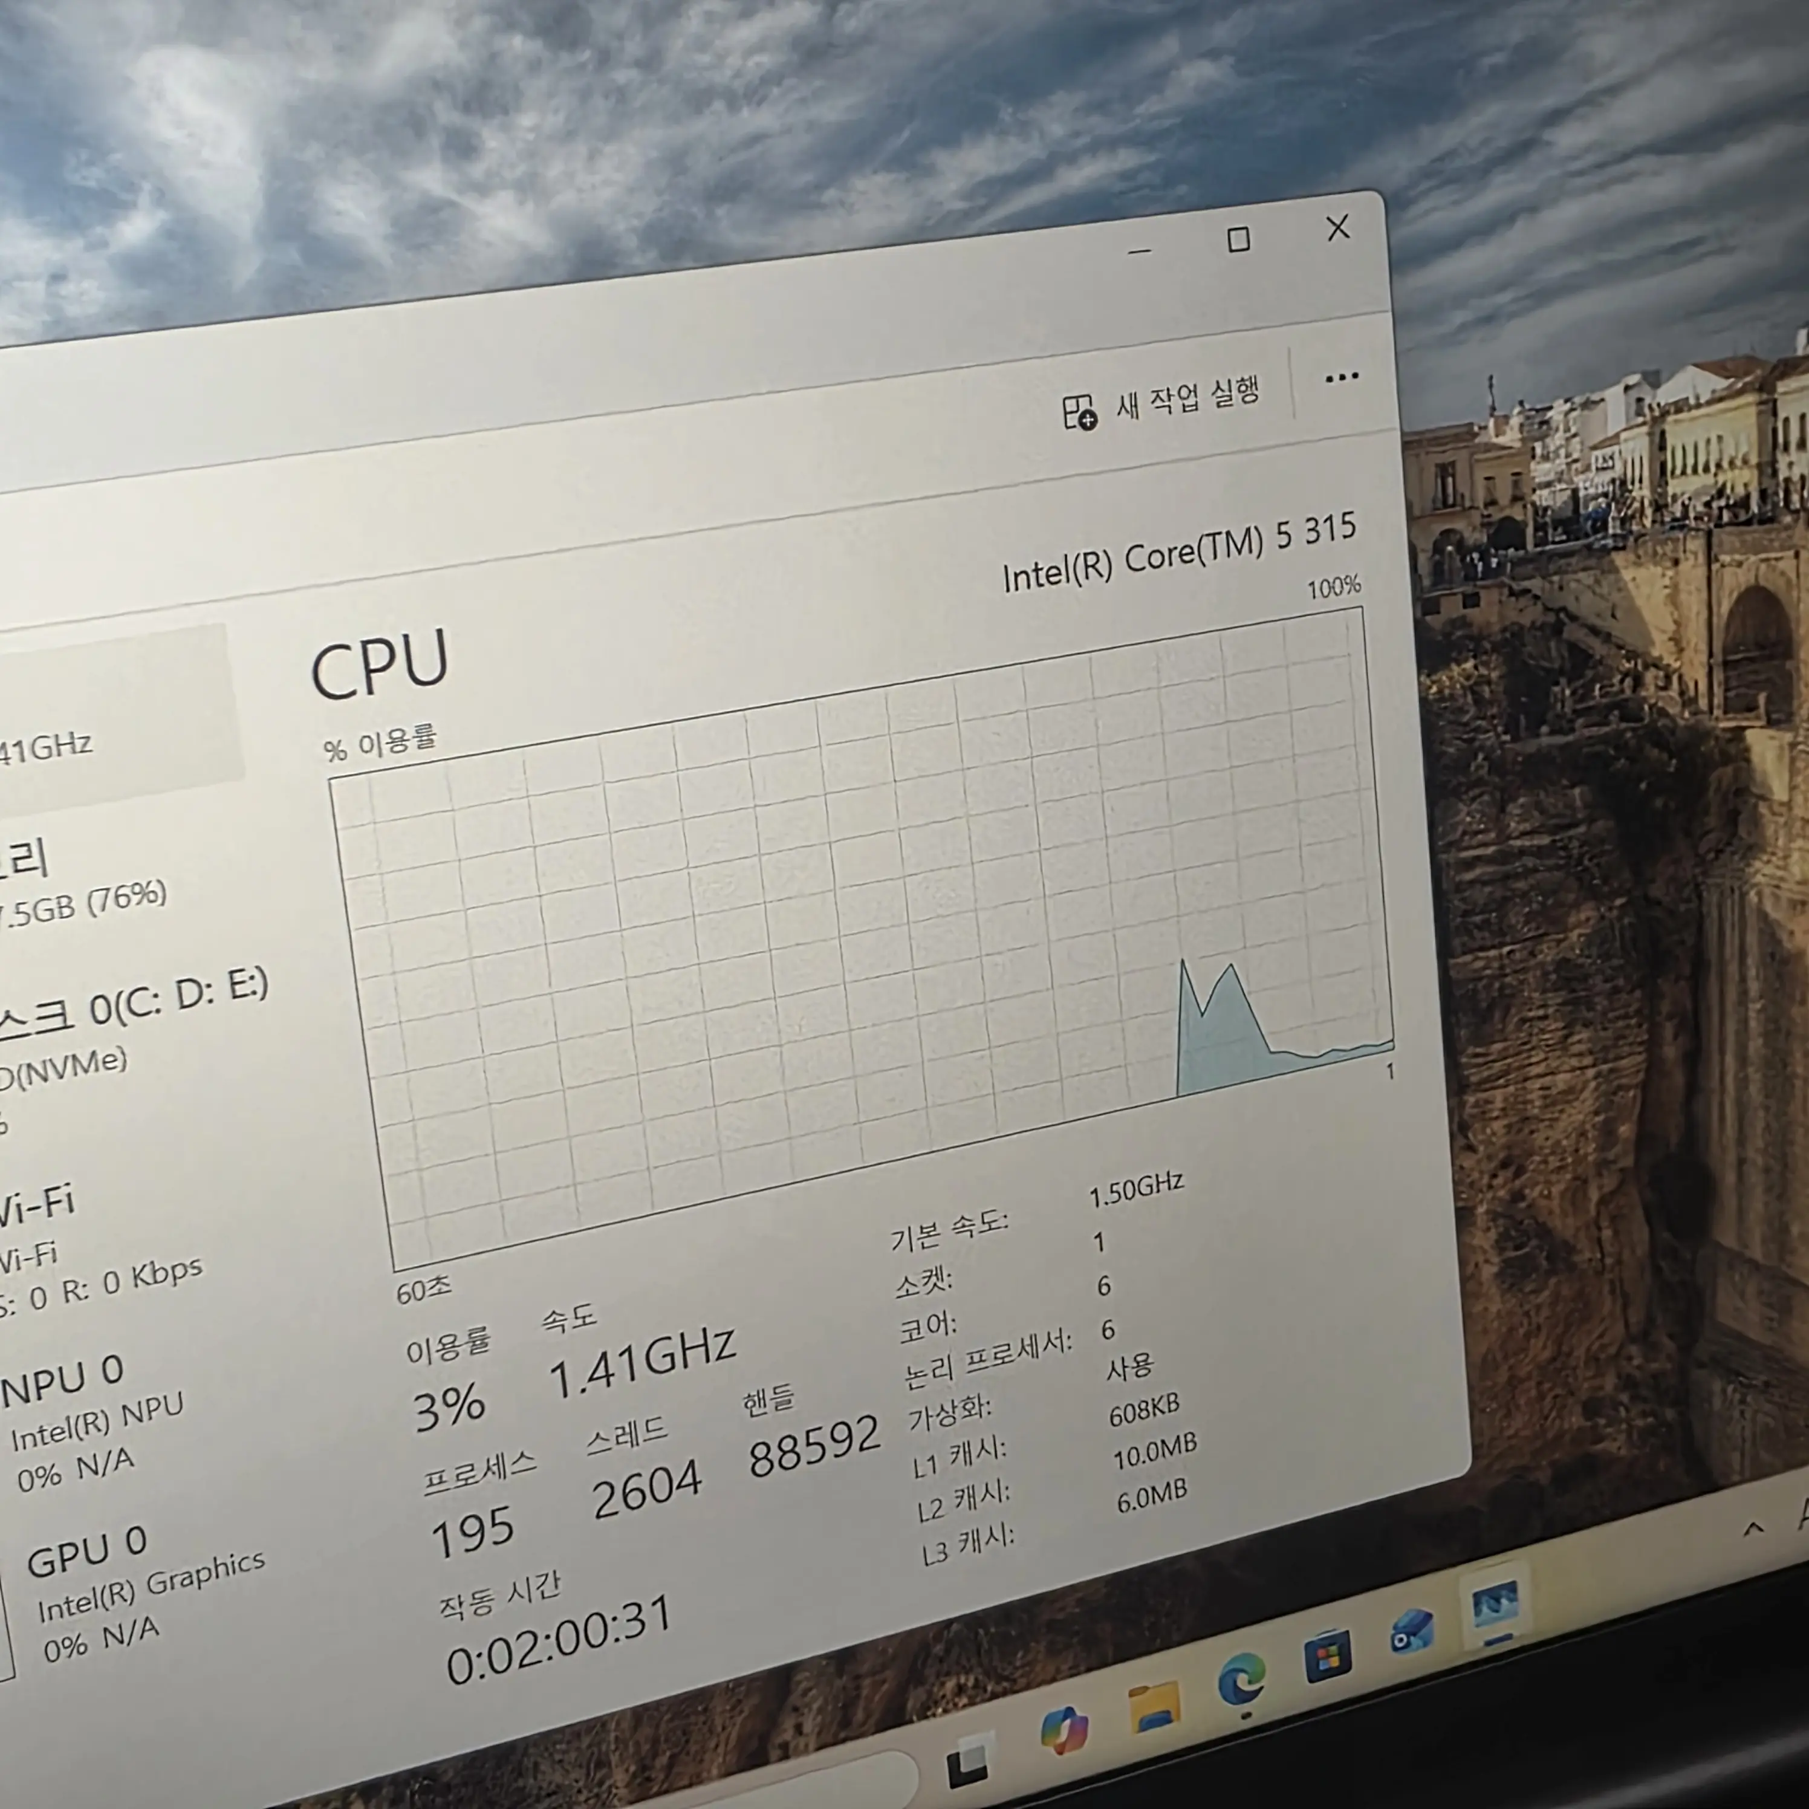This screenshot has height=1809, width=1809.
Task: Click the Intel(R) Core(TM) 5 315 label
Action: click(1180, 553)
